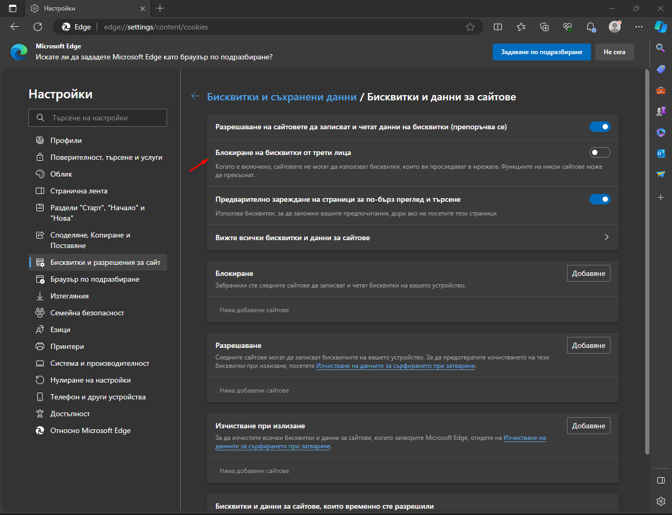Open Споделяне, Копиране и Поставяне section

pos(98,240)
